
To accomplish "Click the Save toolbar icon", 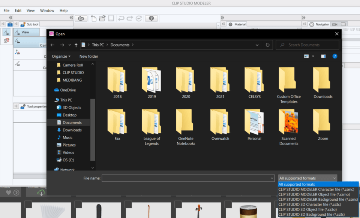I will (x=111, y=19).
